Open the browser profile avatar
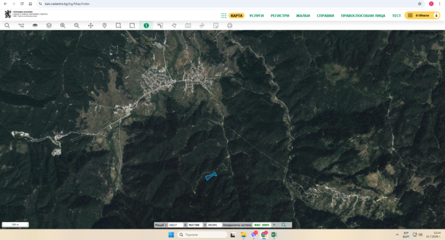The image size is (445, 240). (x=431, y=4)
